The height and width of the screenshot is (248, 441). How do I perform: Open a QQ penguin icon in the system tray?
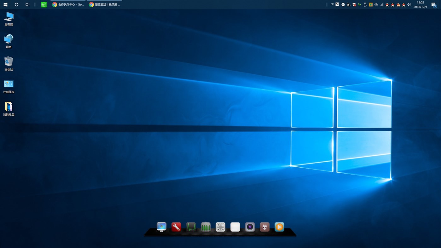coord(387,4)
